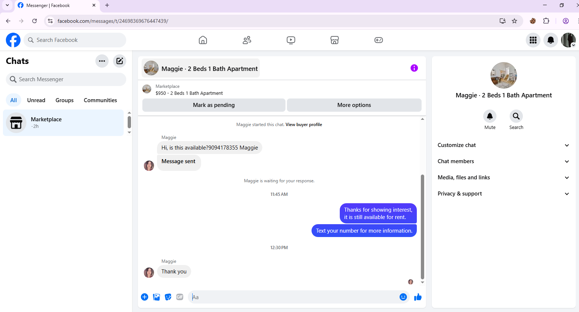Open the tab search dropdown arrow
This screenshot has height=312, width=579.
7,5
